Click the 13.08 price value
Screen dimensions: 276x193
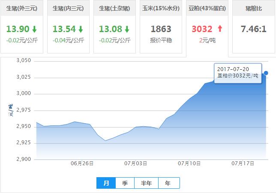click(111, 29)
